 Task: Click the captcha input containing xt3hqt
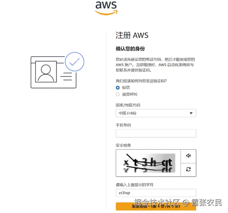tap(156, 193)
